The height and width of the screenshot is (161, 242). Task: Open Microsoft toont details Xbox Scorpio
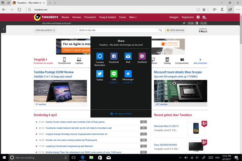click(x=178, y=72)
